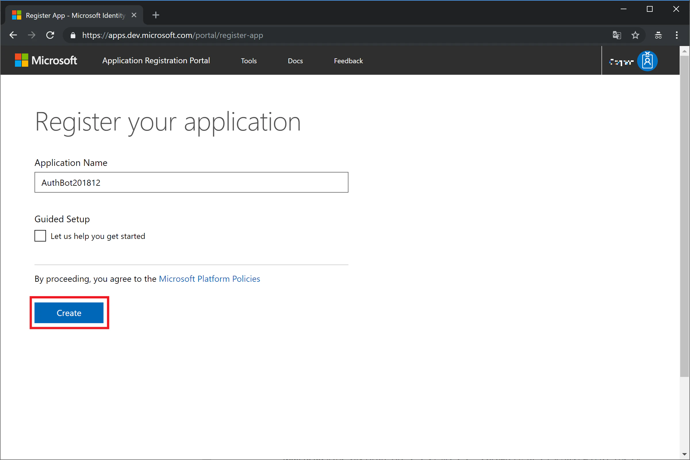Open a new tab with the plus icon

click(x=156, y=15)
